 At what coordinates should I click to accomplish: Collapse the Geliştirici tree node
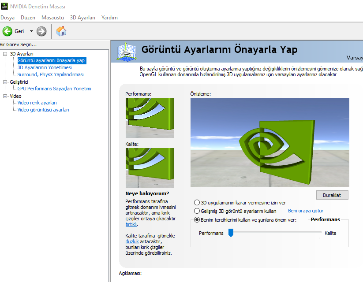tap(5, 82)
